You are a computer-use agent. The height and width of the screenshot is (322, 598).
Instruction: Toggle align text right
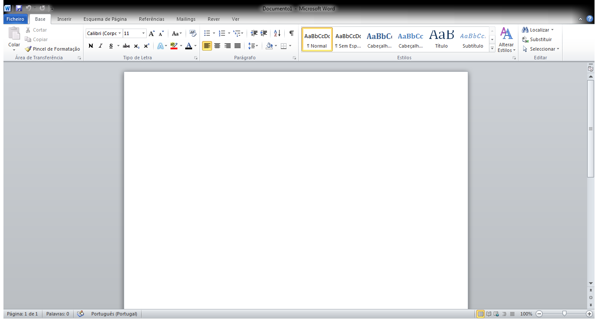coord(227,46)
